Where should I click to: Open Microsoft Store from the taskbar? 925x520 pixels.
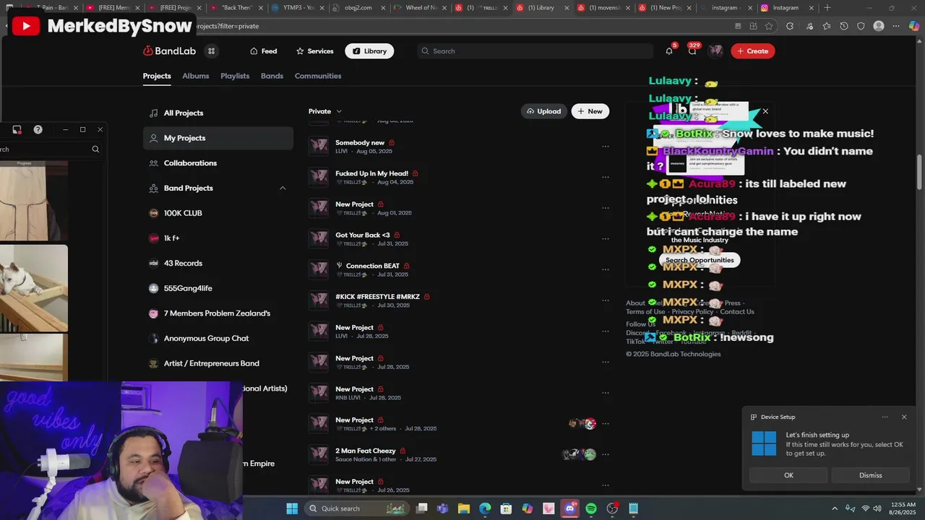[x=507, y=508]
